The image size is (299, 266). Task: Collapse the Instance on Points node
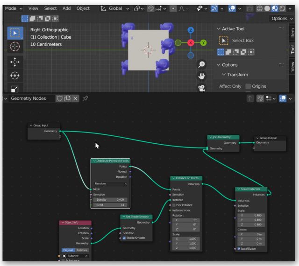(173, 178)
